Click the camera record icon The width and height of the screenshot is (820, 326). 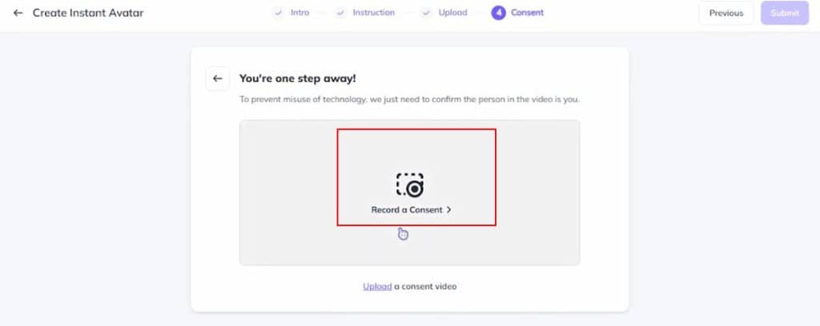point(410,185)
